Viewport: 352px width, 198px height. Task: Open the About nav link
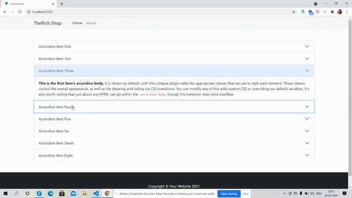(x=91, y=23)
